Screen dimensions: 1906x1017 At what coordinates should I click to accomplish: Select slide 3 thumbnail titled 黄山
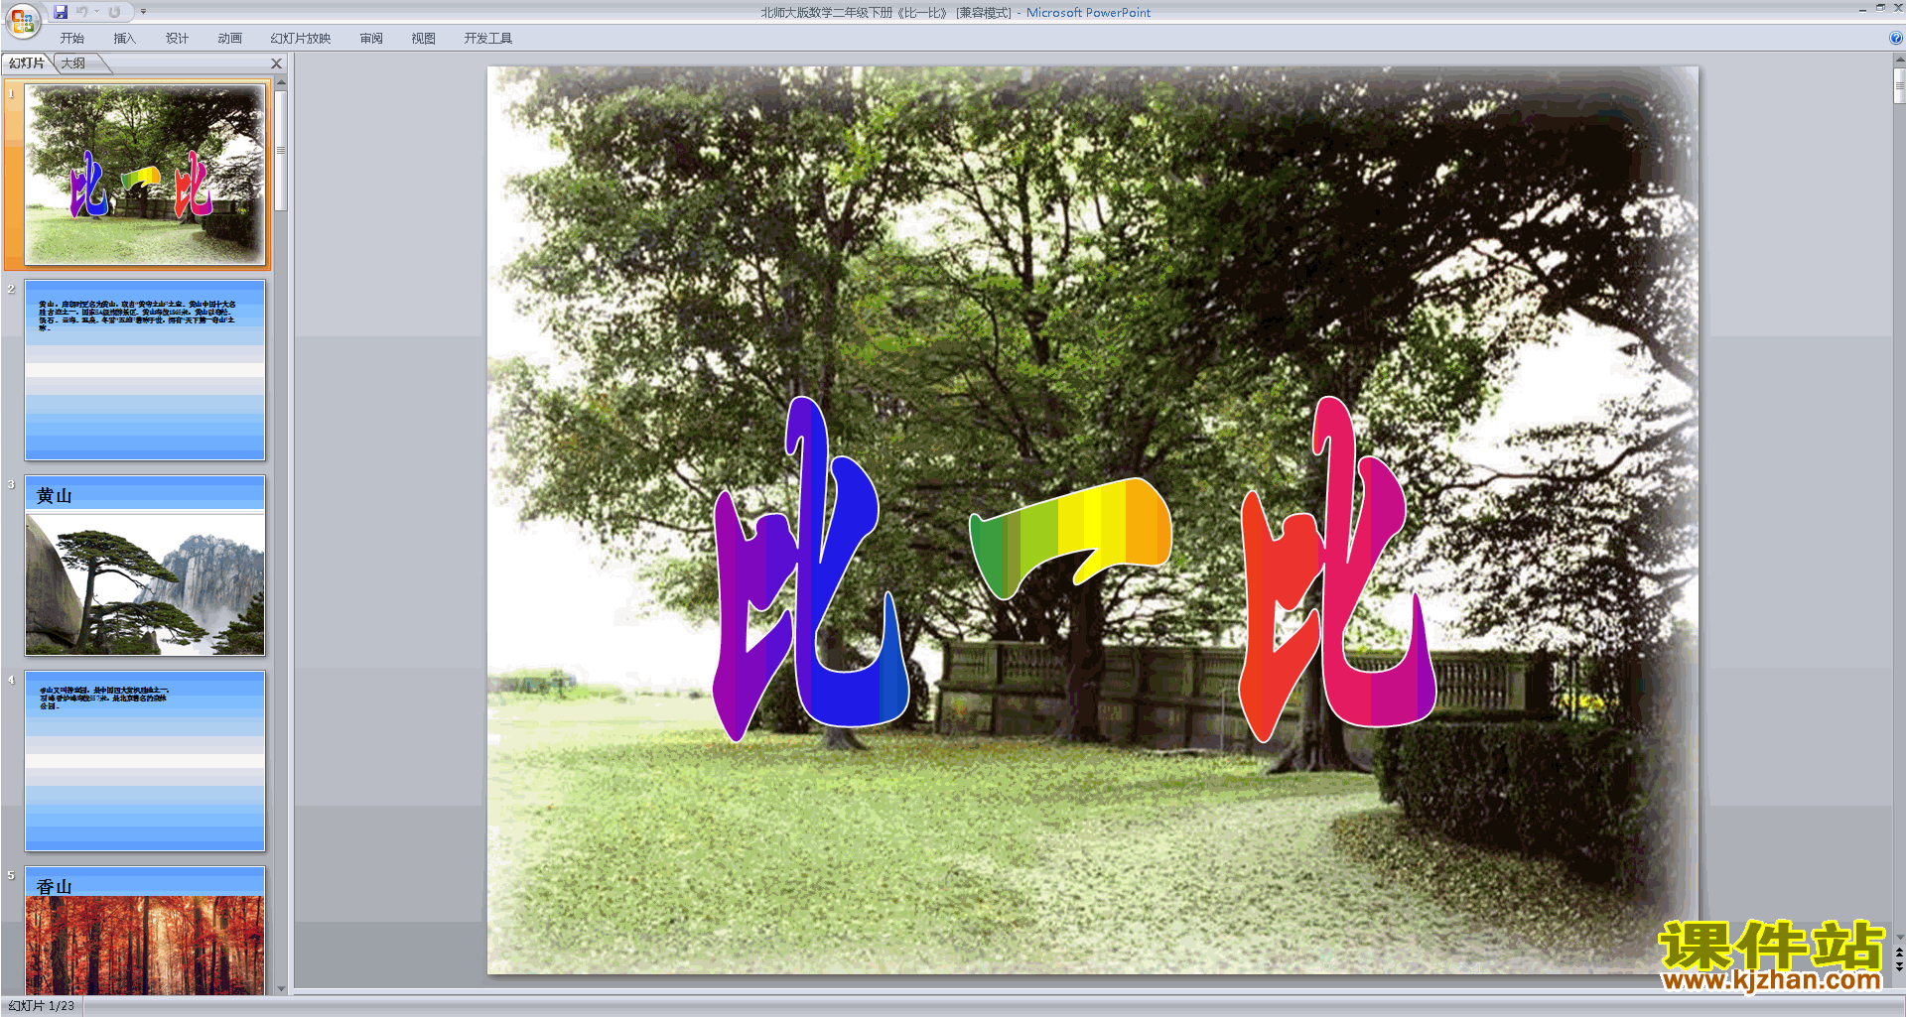click(x=145, y=566)
